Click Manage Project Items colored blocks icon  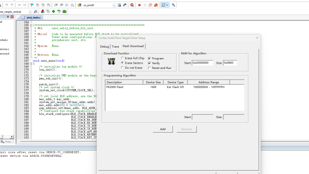click(43, 11)
